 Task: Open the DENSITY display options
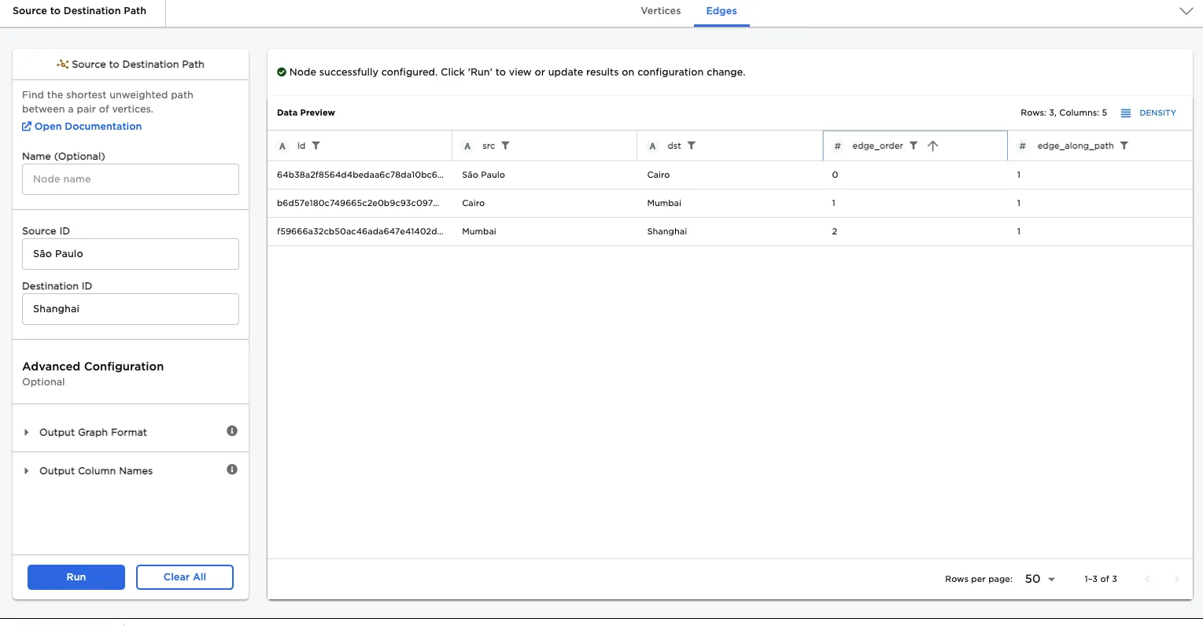(1148, 112)
